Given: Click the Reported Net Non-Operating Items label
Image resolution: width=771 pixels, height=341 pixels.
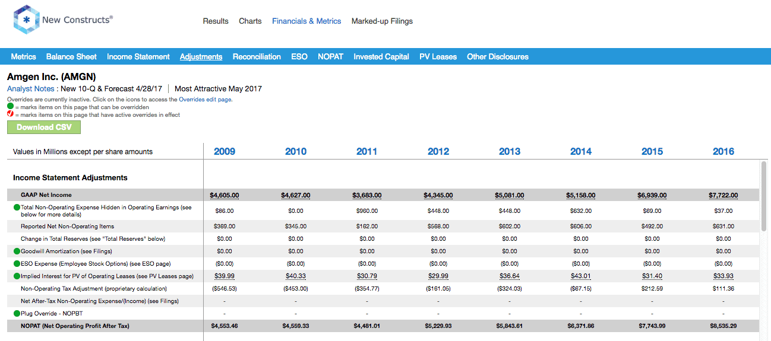Looking at the screenshot, I should pyautogui.click(x=67, y=226).
